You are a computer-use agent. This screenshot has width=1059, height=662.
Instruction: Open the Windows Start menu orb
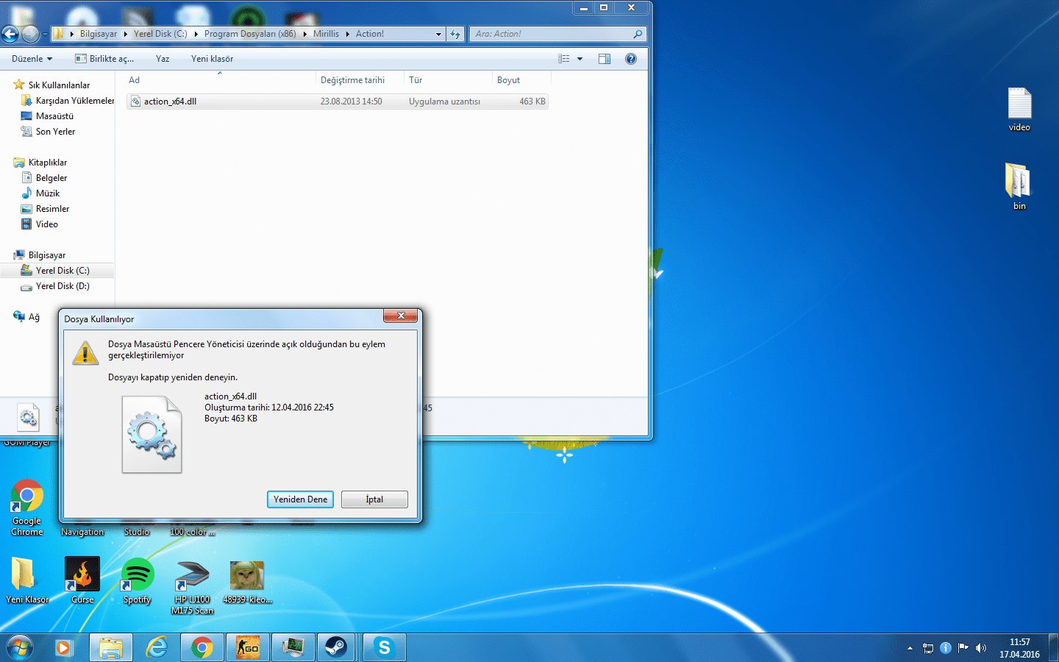tap(19, 647)
